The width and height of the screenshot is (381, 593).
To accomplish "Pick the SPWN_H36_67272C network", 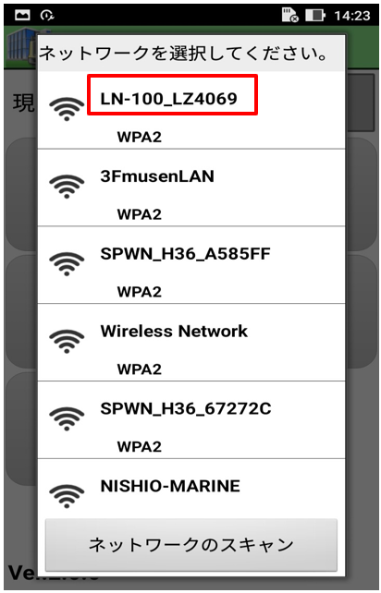I will tap(191, 420).
